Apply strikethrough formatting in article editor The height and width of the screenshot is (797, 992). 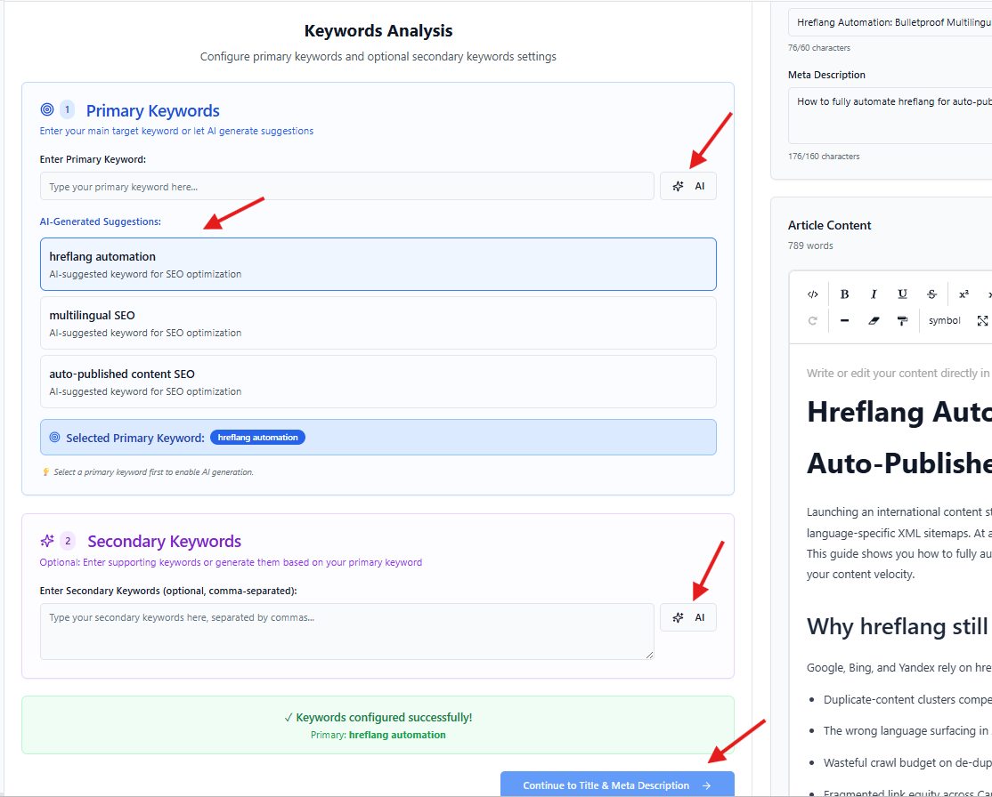(x=931, y=294)
